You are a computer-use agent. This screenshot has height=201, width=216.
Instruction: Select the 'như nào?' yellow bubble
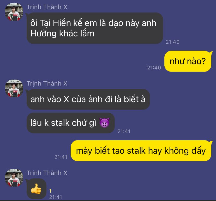tap(188, 61)
